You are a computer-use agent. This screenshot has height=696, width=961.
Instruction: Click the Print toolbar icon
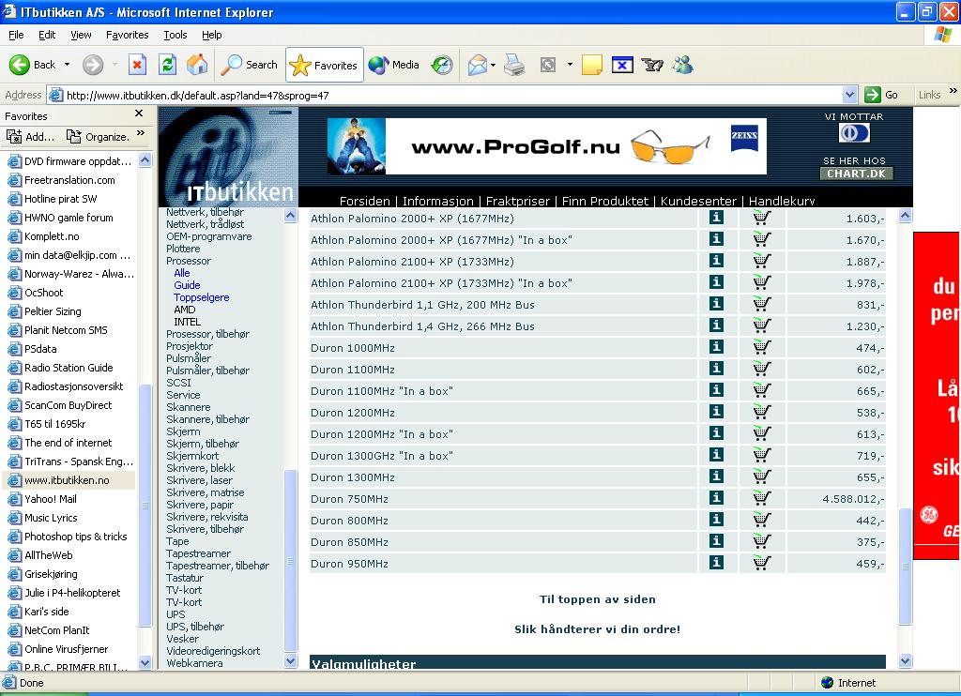tap(514, 65)
